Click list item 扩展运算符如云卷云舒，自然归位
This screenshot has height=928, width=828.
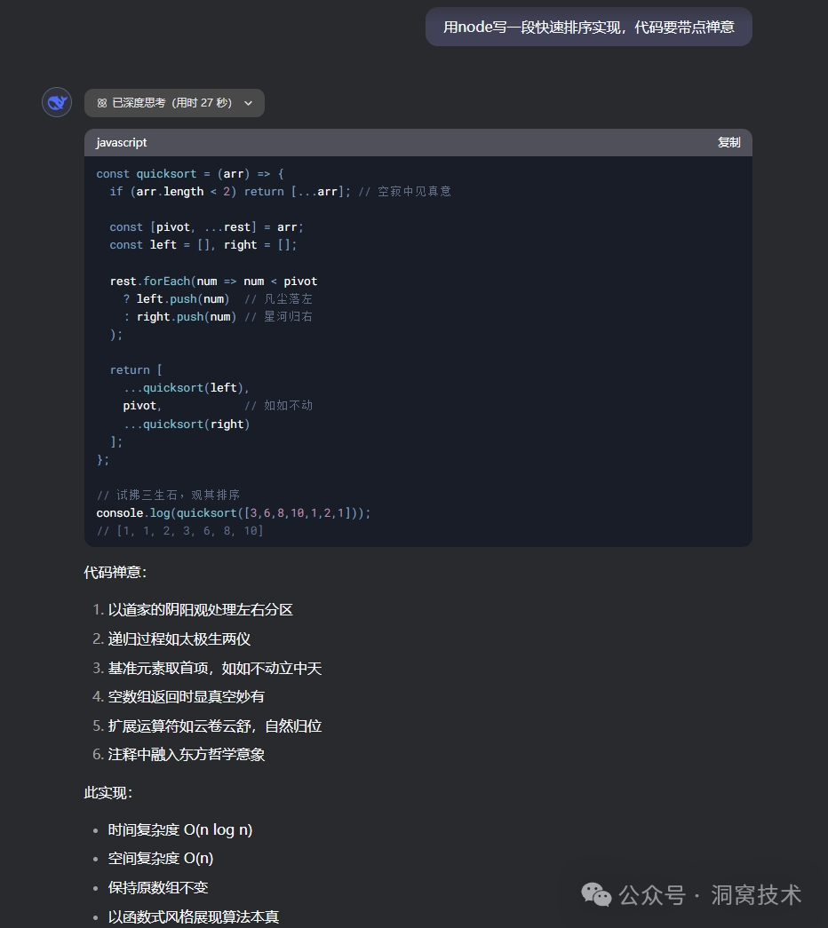pos(214,726)
